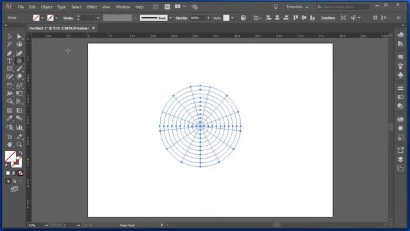
Task: Set color mode to Gradient
Action: click(14, 173)
